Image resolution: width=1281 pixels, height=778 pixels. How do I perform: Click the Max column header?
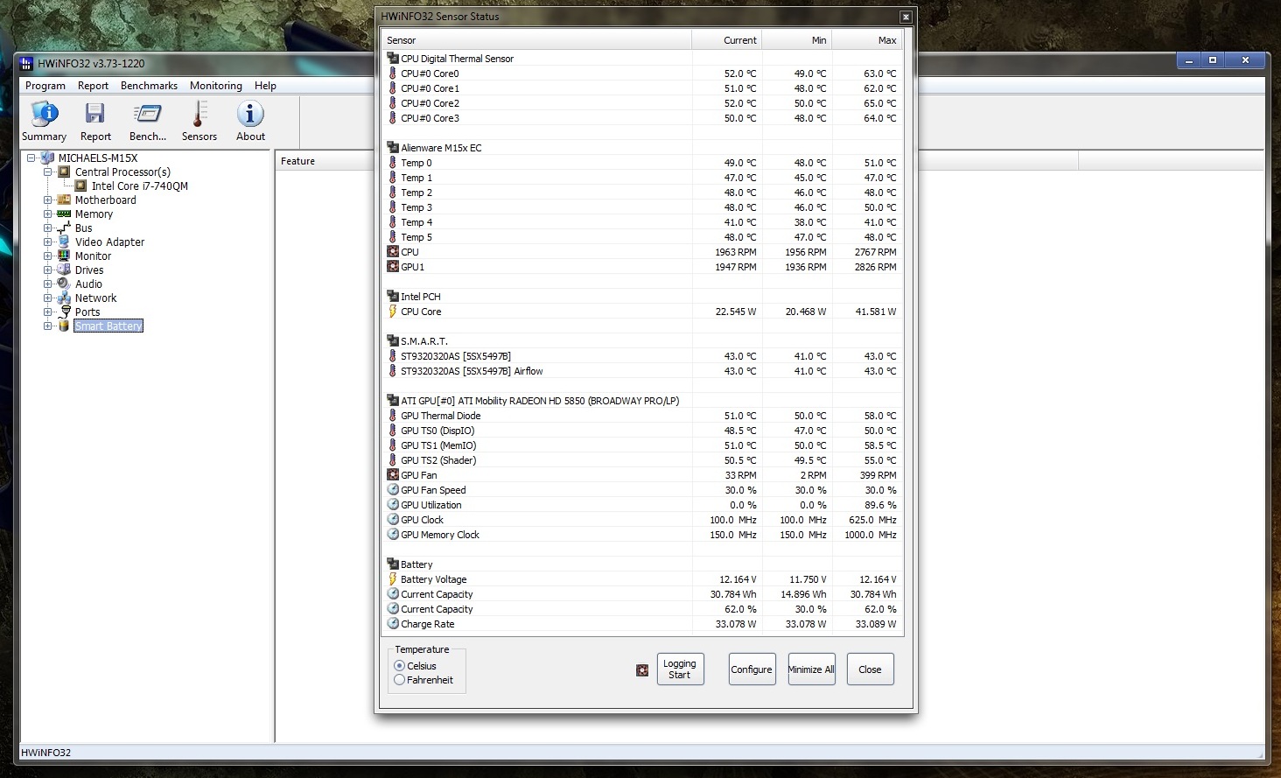pyautogui.click(x=866, y=40)
